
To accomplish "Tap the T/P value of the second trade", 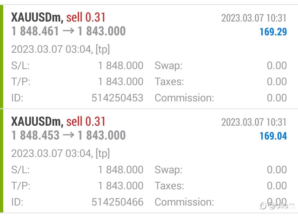I will click(121, 186).
